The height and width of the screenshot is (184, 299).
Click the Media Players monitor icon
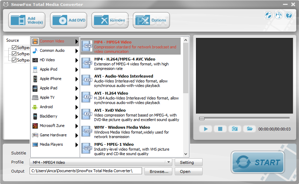coord(35,145)
